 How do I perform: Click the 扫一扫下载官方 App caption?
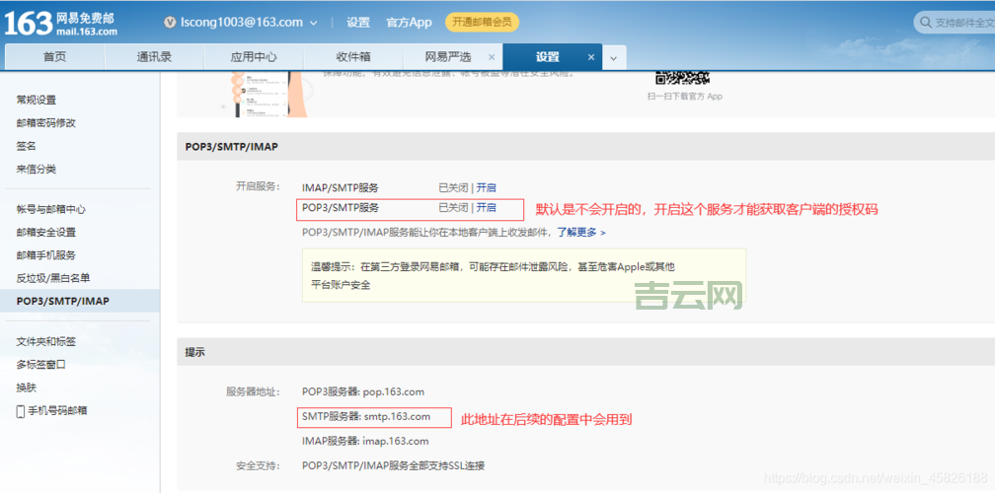(685, 97)
